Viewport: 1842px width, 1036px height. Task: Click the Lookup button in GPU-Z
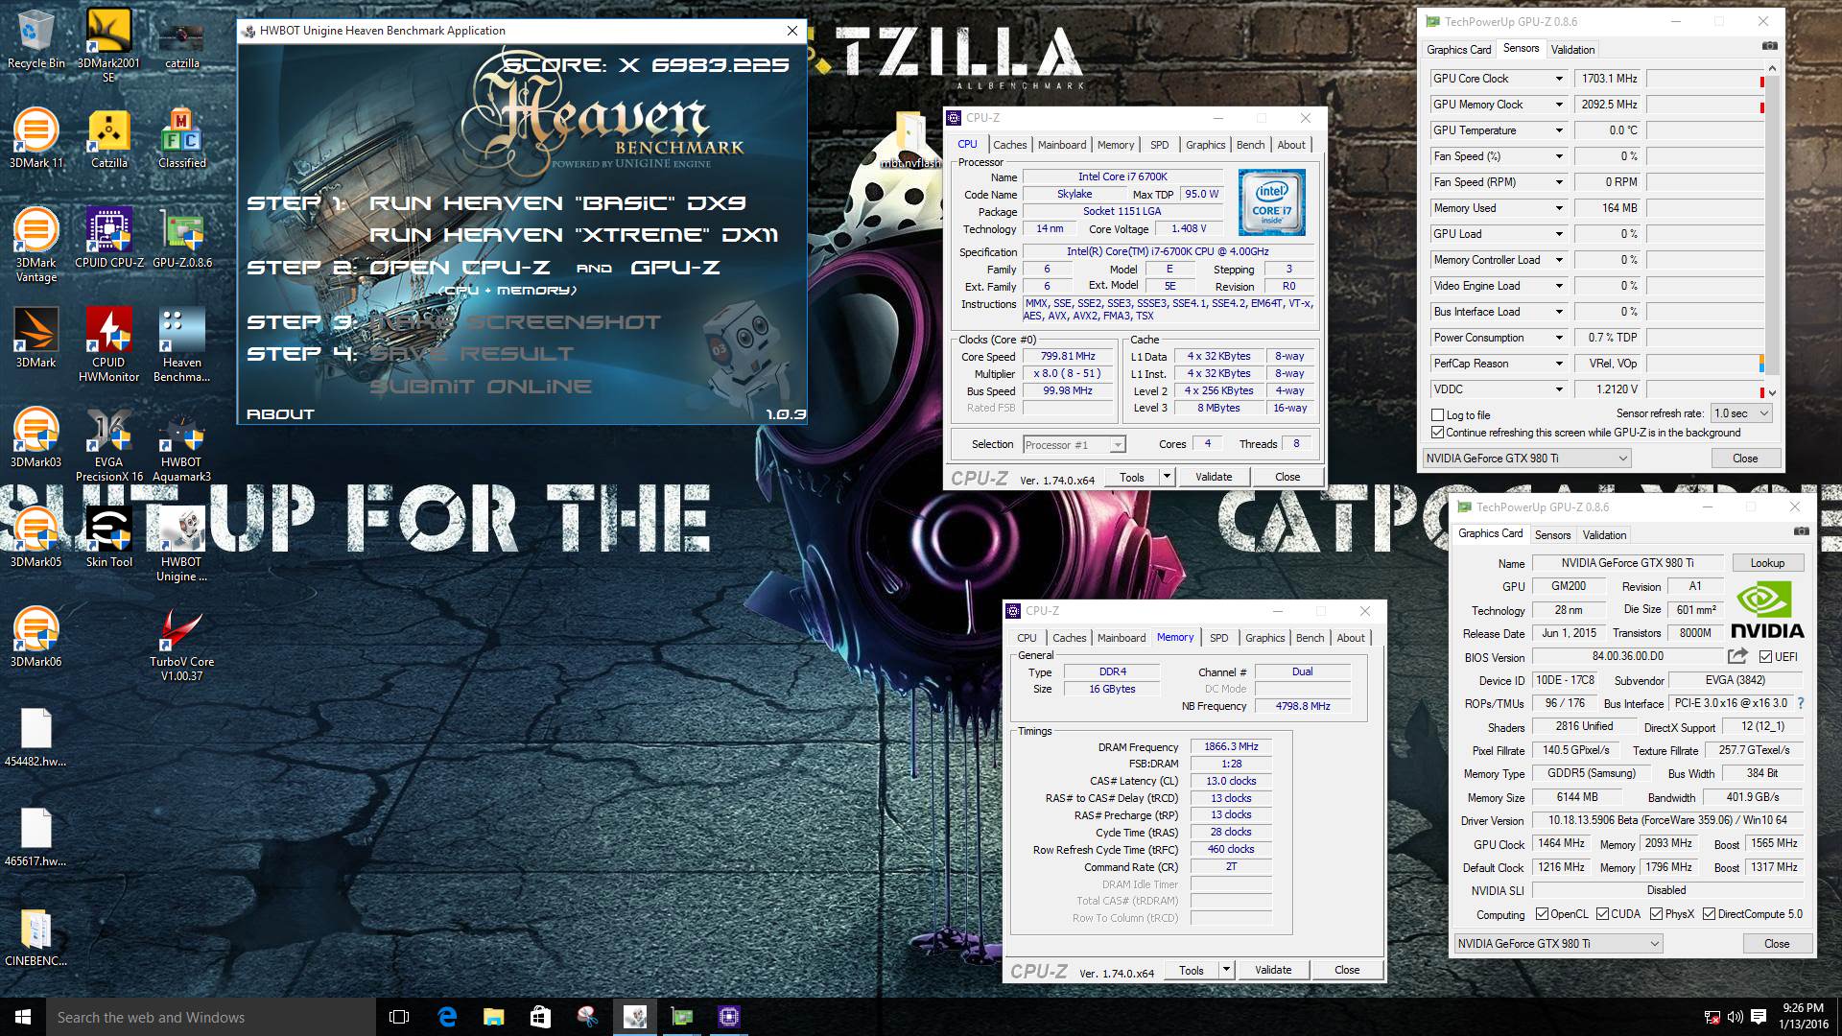(1767, 563)
